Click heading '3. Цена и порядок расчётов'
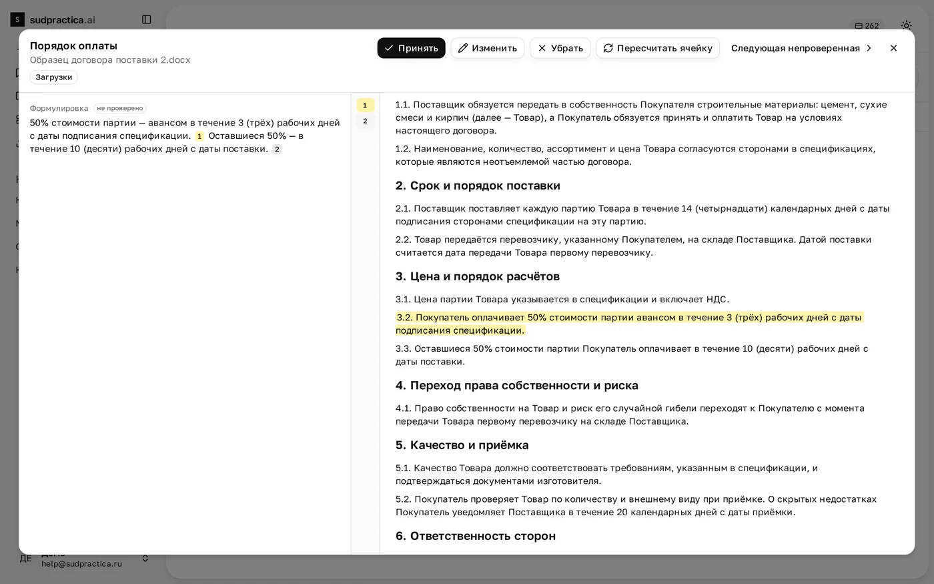This screenshot has width=934, height=584. pyautogui.click(x=478, y=276)
